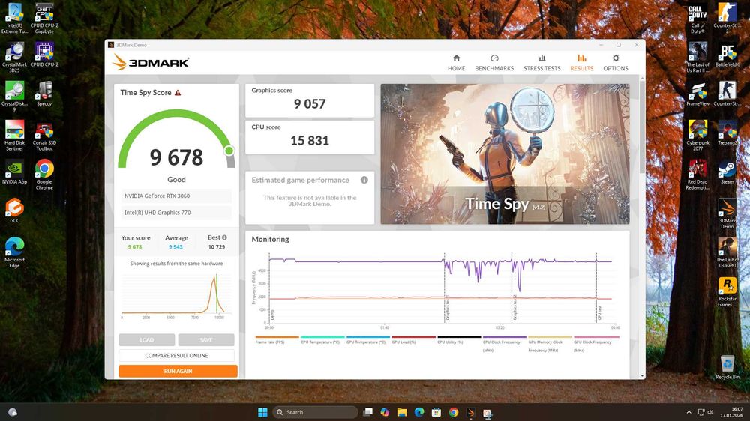Toggle the GPU Clock Frequency legend entry
Image resolution: width=750 pixels, height=421 pixels.
[595, 344]
